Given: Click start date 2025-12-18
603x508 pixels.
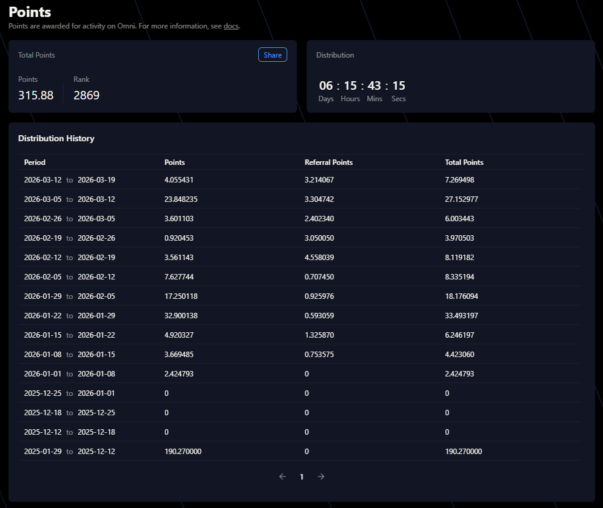Looking at the screenshot, I should tap(42, 413).
